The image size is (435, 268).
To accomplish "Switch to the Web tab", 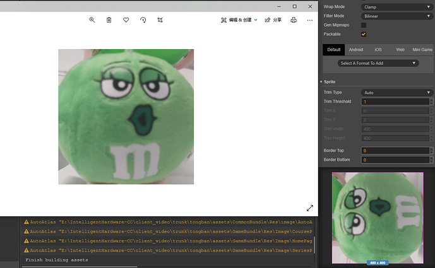I will coord(400,50).
